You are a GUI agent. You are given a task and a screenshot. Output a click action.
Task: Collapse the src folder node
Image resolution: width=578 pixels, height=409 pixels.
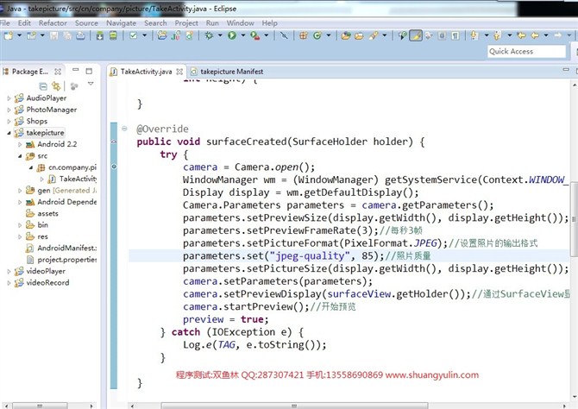[x=20, y=156]
